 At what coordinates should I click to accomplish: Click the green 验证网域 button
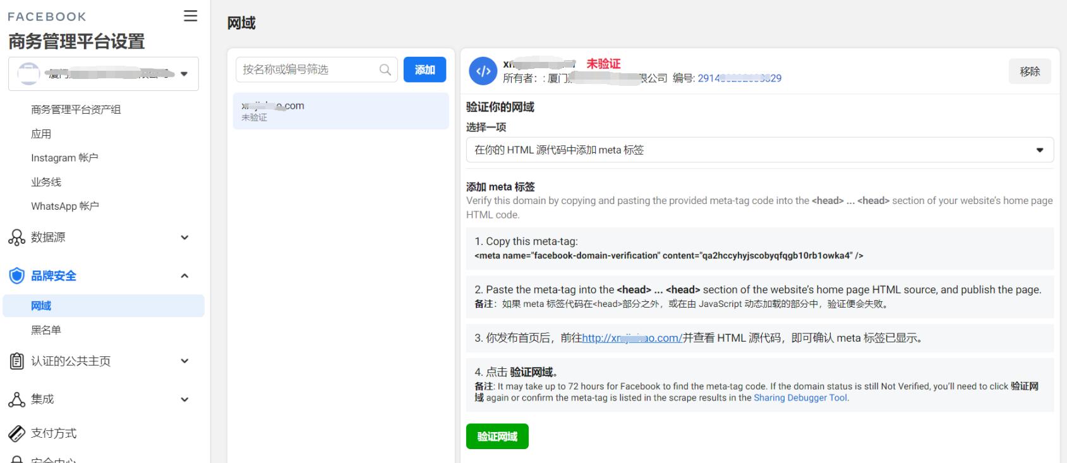pyautogui.click(x=497, y=436)
